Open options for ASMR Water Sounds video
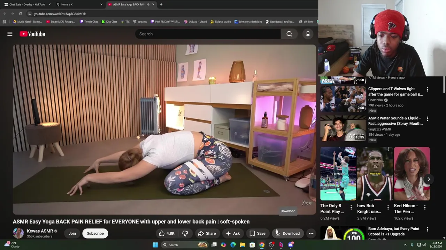446x250 pixels. pos(428,118)
